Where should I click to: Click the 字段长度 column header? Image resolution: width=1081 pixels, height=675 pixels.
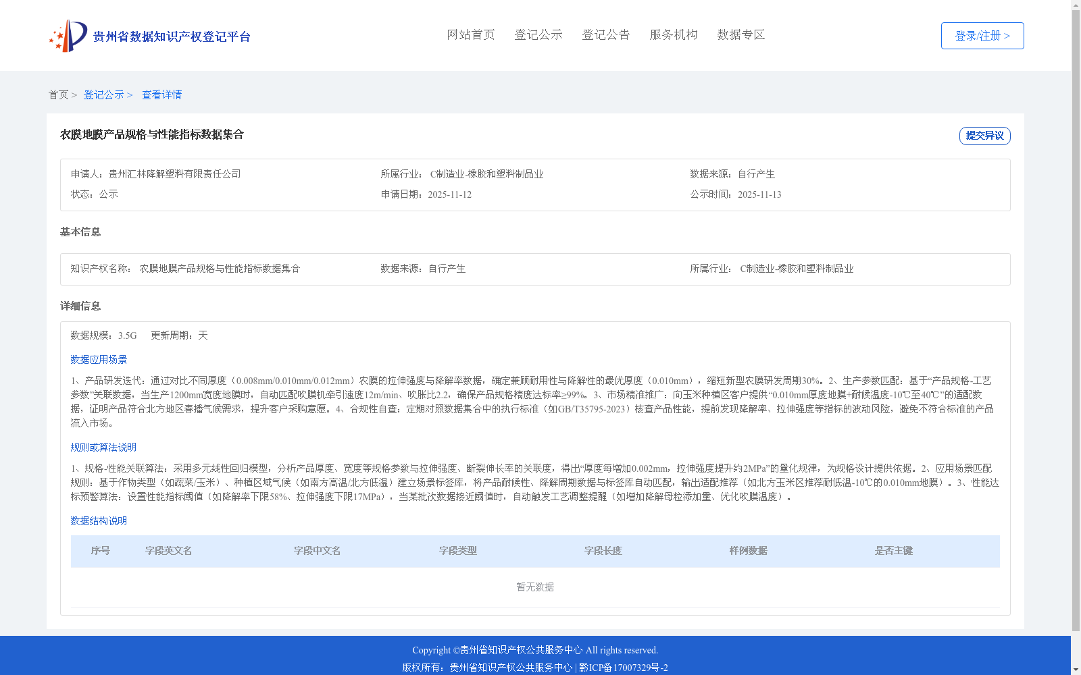[603, 551]
